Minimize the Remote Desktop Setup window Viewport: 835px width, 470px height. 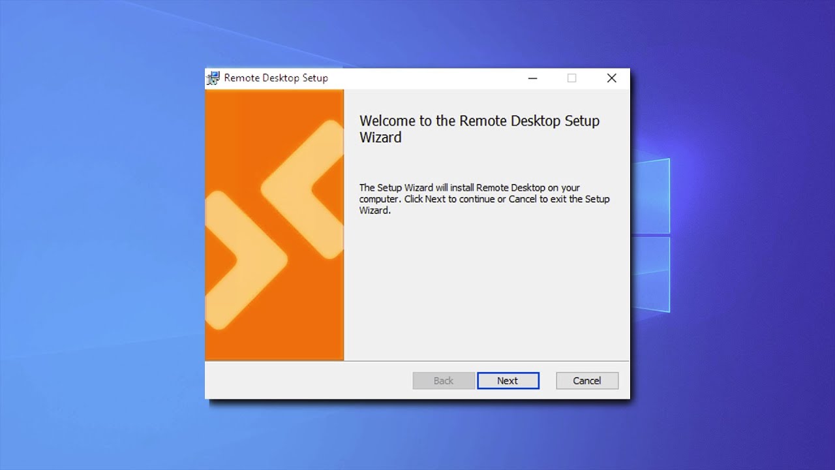[x=533, y=78]
